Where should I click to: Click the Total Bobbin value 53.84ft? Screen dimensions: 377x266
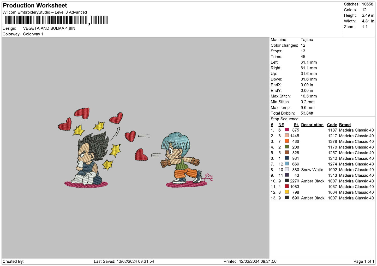click(307, 113)
